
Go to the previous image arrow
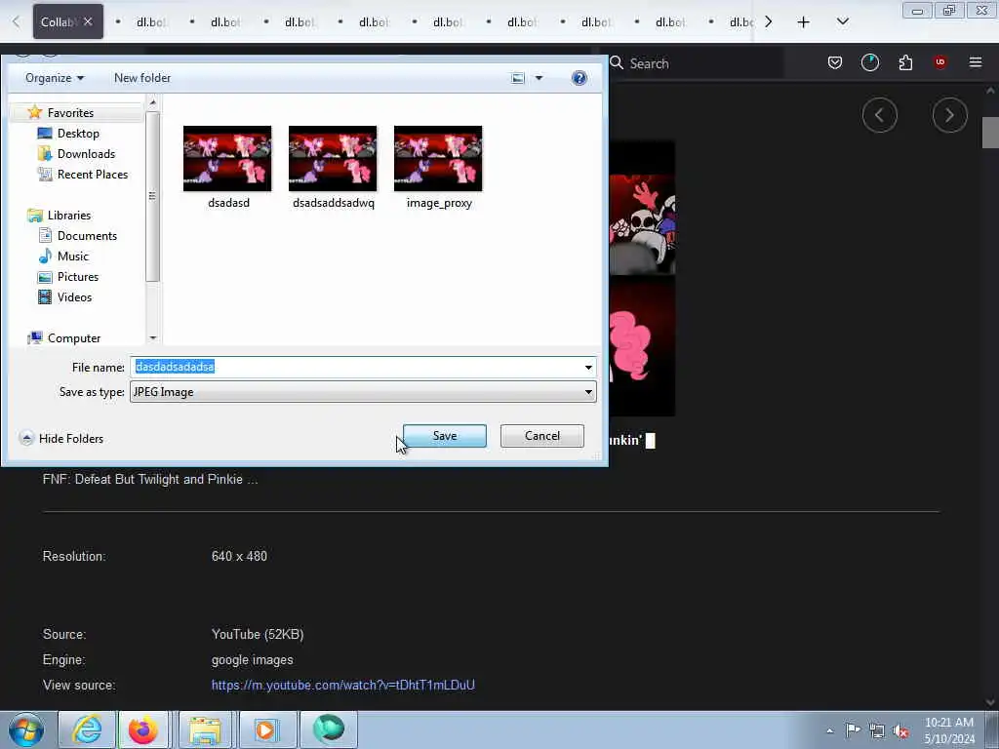[x=880, y=115]
